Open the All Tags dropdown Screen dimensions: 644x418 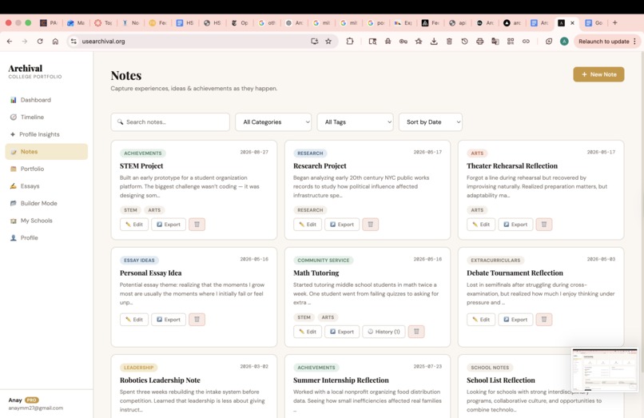[355, 122]
